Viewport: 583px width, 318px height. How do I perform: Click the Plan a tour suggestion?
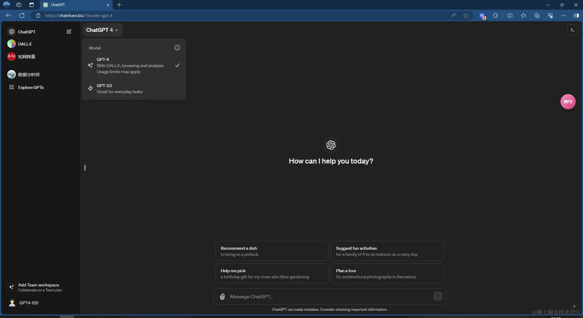coord(387,273)
